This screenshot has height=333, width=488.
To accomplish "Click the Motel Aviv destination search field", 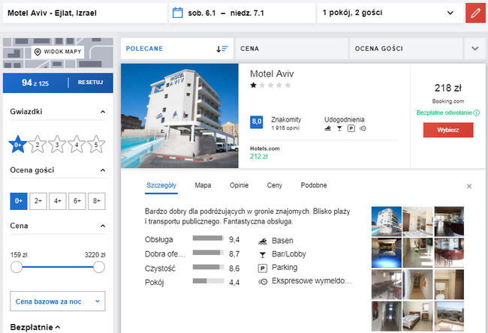I will [x=85, y=13].
